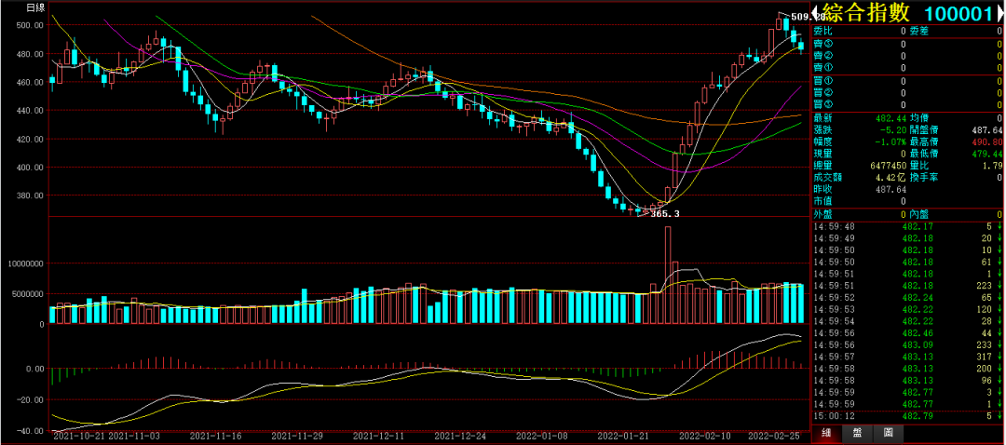Switch to the 細 detail tab
The image size is (1006, 445).
tap(828, 433)
